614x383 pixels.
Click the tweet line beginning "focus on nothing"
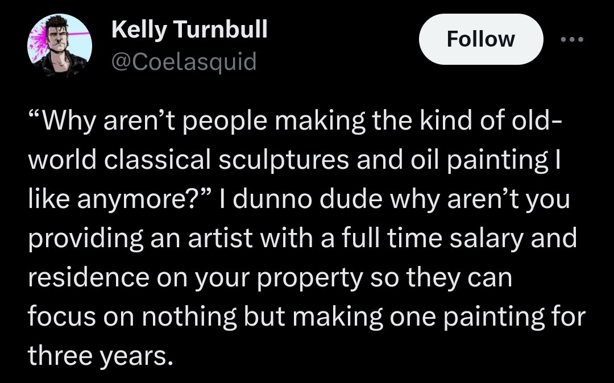pos(307,317)
